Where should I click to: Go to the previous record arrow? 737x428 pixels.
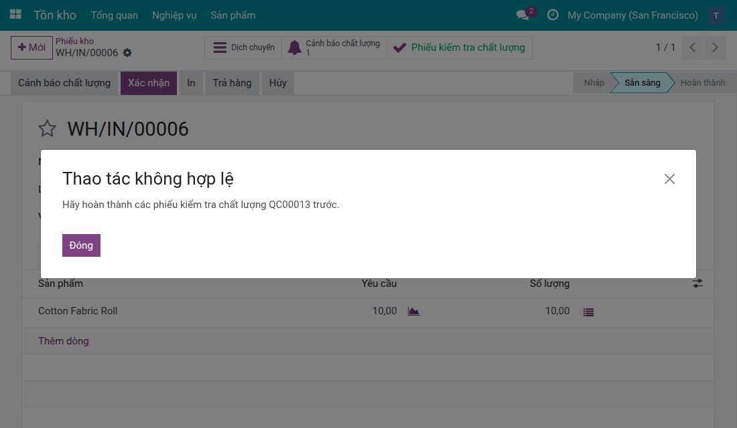pos(692,47)
